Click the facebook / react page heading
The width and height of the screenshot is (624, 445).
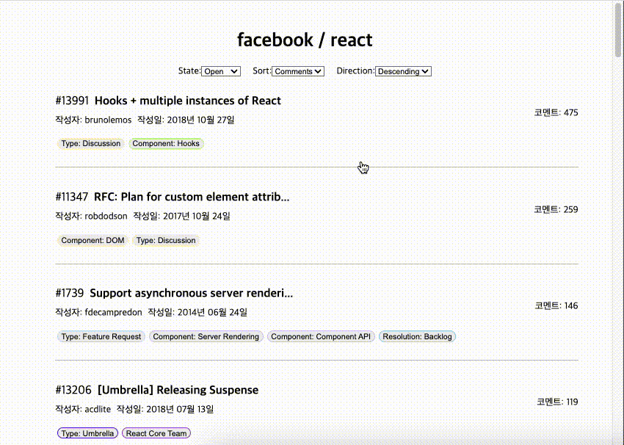click(x=305, y=40)
